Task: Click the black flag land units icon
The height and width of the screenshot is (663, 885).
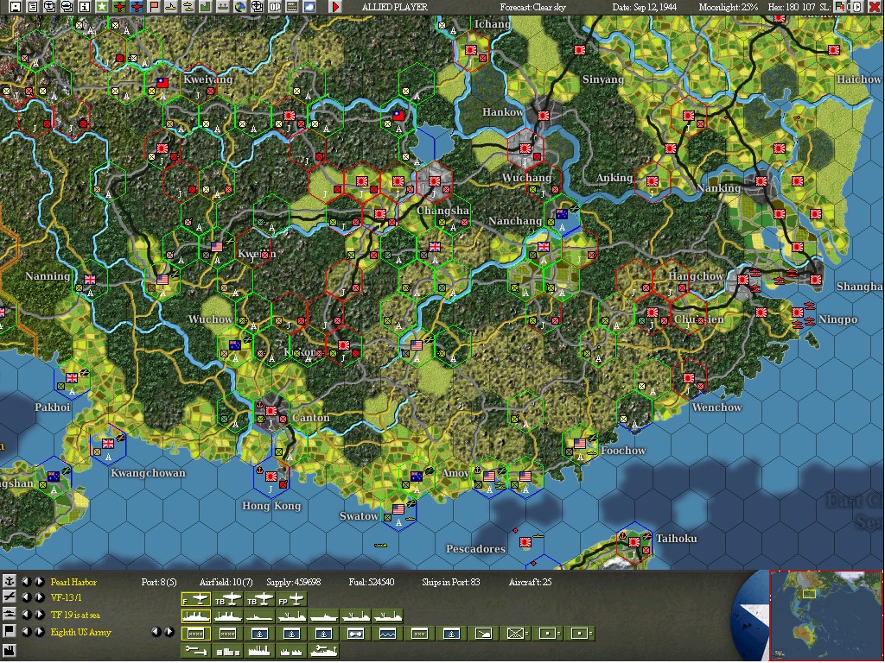Action: (10, 631)
